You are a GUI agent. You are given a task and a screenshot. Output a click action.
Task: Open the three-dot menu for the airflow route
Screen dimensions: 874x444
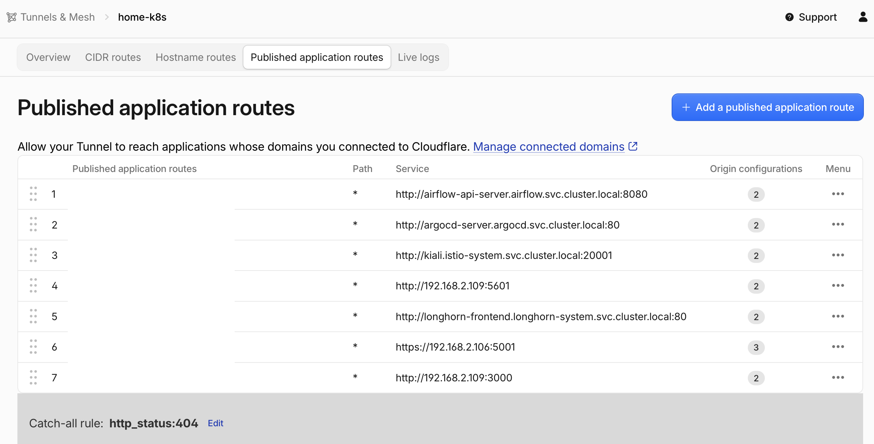(x=838, y=194)
